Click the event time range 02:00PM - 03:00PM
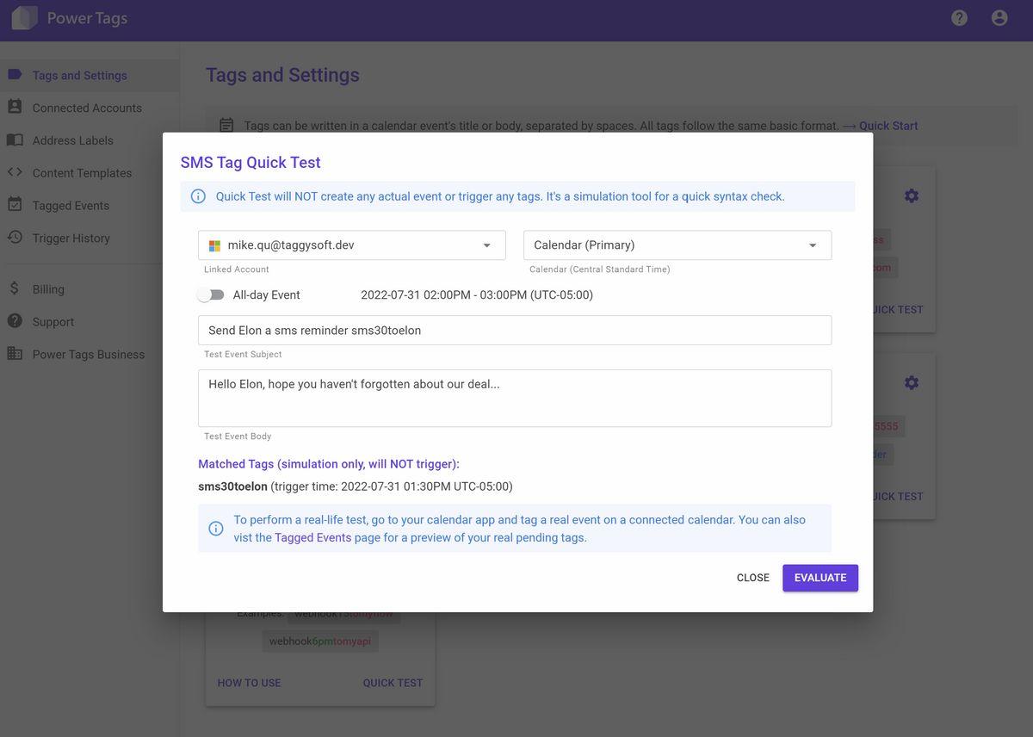 tap(477, 294)
